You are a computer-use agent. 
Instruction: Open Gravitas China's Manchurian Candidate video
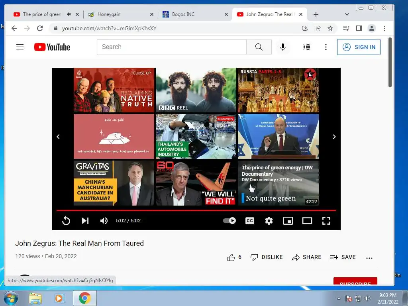[x=114, y=183]
